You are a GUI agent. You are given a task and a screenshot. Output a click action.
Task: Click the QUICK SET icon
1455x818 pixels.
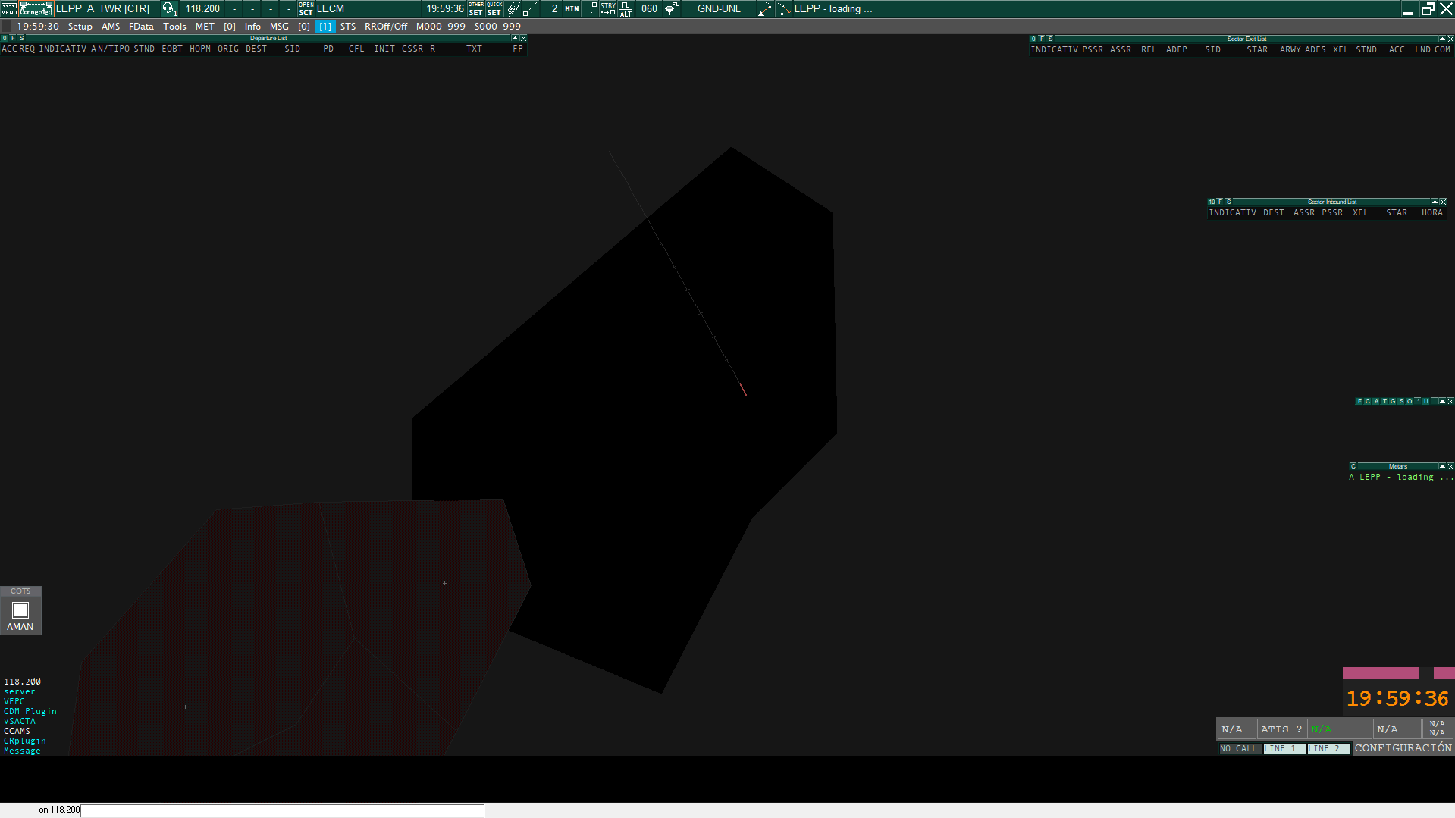(x=494, y=8)
